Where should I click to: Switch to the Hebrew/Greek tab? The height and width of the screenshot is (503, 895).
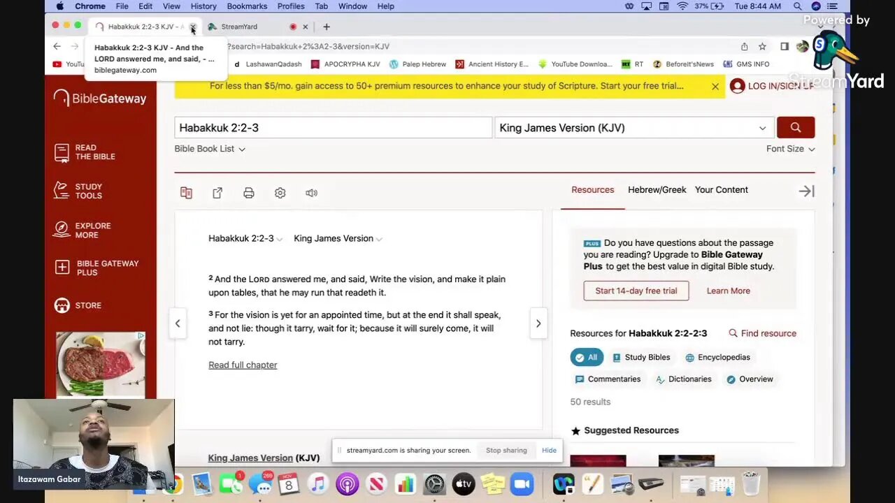[x=657, y=190]
